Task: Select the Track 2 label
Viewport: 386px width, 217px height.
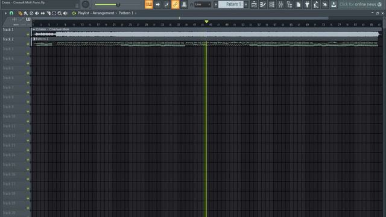Action: pos(8,39)
